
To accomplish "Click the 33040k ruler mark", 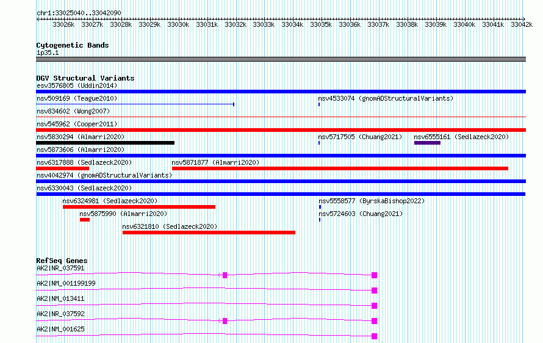I will pyautogui.click(x=464, y=24).
